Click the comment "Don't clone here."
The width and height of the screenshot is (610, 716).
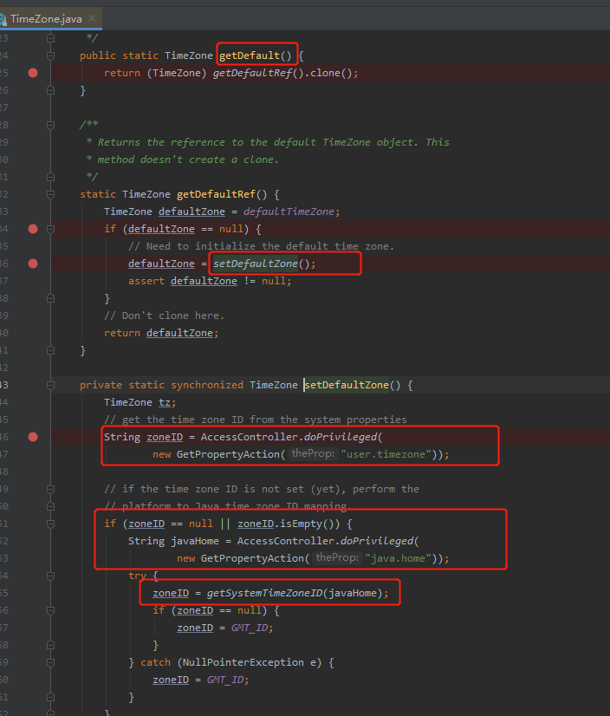click(165, 316)
